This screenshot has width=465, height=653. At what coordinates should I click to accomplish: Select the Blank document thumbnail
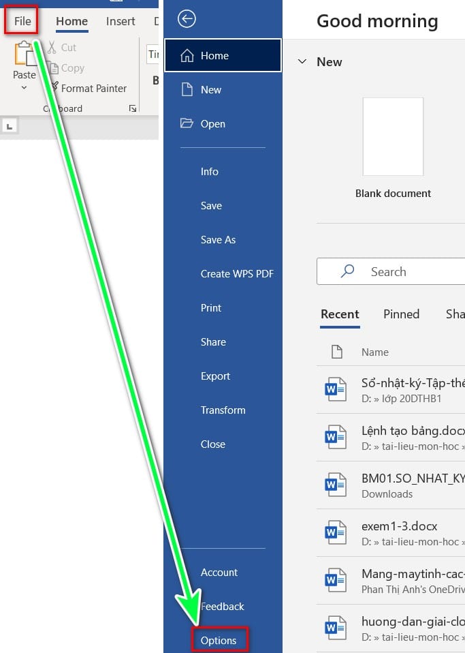[x=393, y=136]
